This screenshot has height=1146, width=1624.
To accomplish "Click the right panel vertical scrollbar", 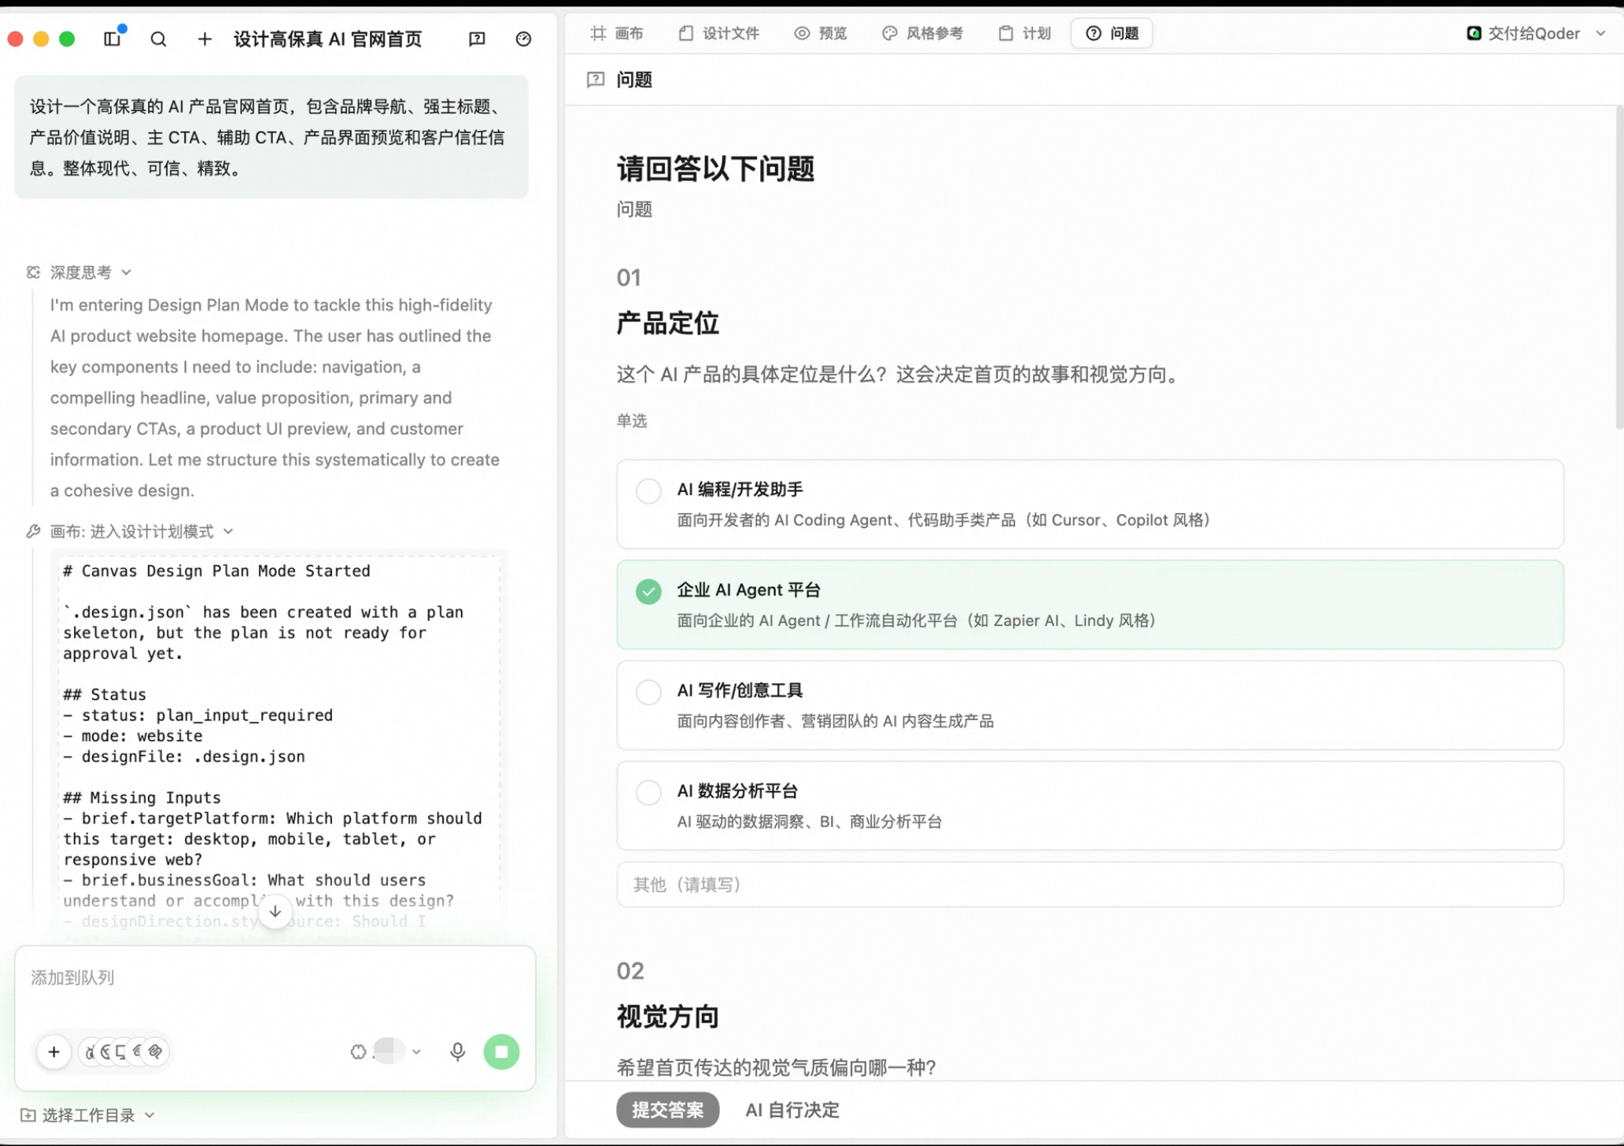I will (1618, 268).
